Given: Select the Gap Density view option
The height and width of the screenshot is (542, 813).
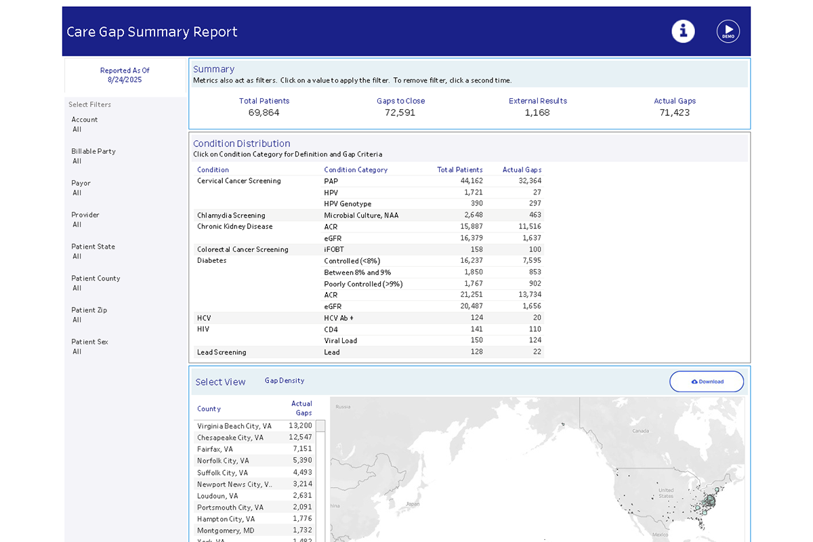Looking at the screenshot, I should 285,381.
